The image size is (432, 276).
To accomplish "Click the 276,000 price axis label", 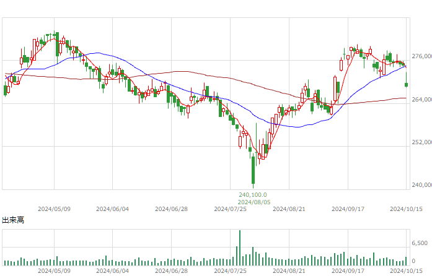I will [x=422, y=56].
